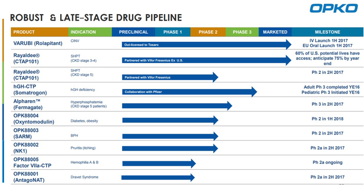Click OPK88002 milestone Ph 2a in 2H 2017
Viewport: 364px width, 185px height.
(328, 148)
